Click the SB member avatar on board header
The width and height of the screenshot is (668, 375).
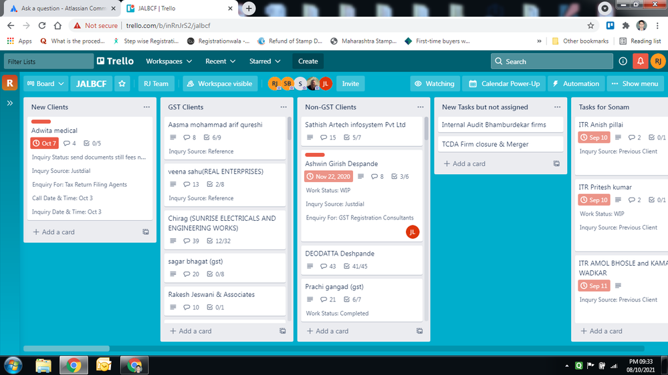pyautogui.click(x=288, y=84)
